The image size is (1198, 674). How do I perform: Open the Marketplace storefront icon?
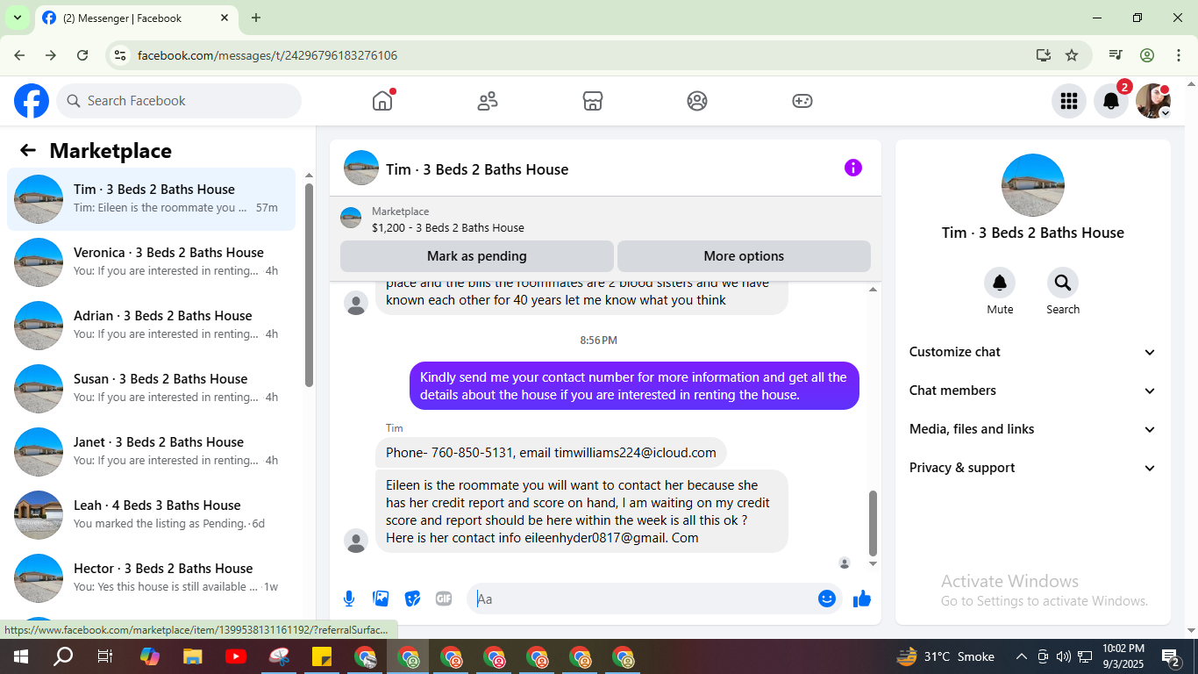coord(593,101)
